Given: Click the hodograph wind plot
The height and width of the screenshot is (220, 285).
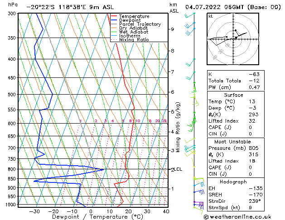Looking at the screenshot, I should pyautogui.click(x=233, y=39).
